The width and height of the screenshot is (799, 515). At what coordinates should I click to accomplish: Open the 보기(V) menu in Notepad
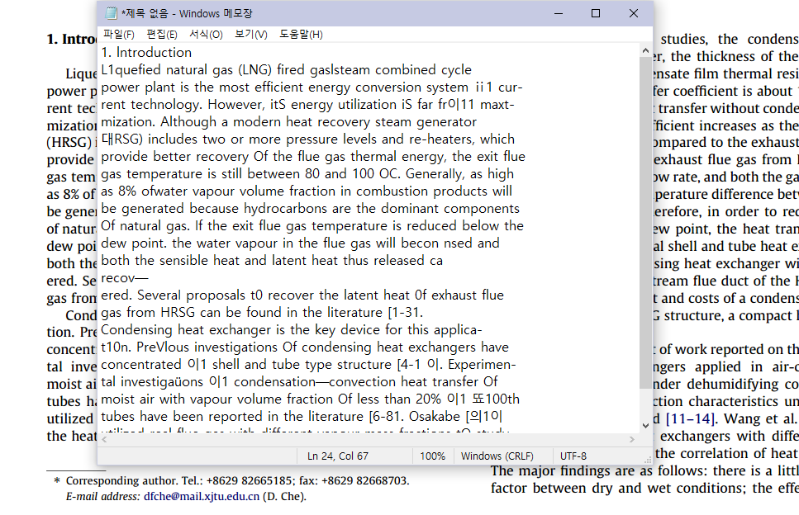(x=250, y=35)
